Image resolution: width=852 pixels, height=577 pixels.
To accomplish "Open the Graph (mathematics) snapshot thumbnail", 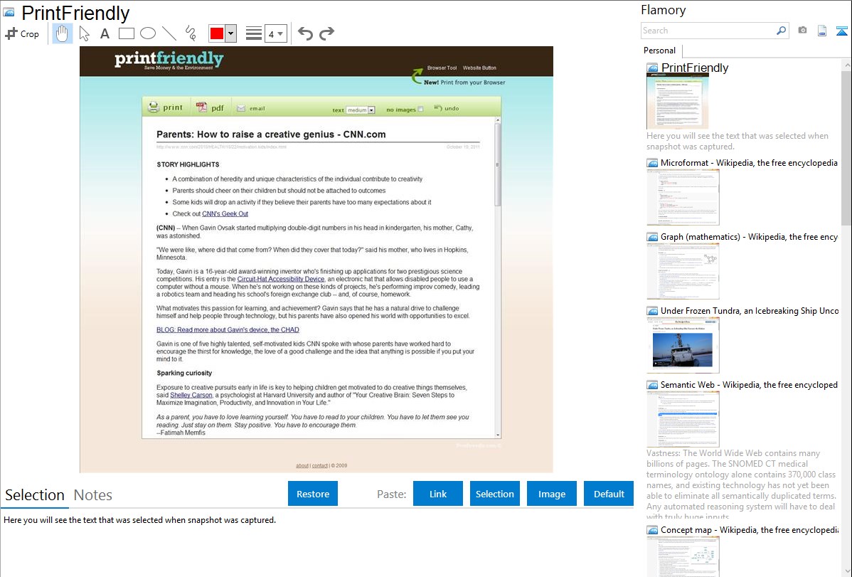I will [x=683, y=271].
